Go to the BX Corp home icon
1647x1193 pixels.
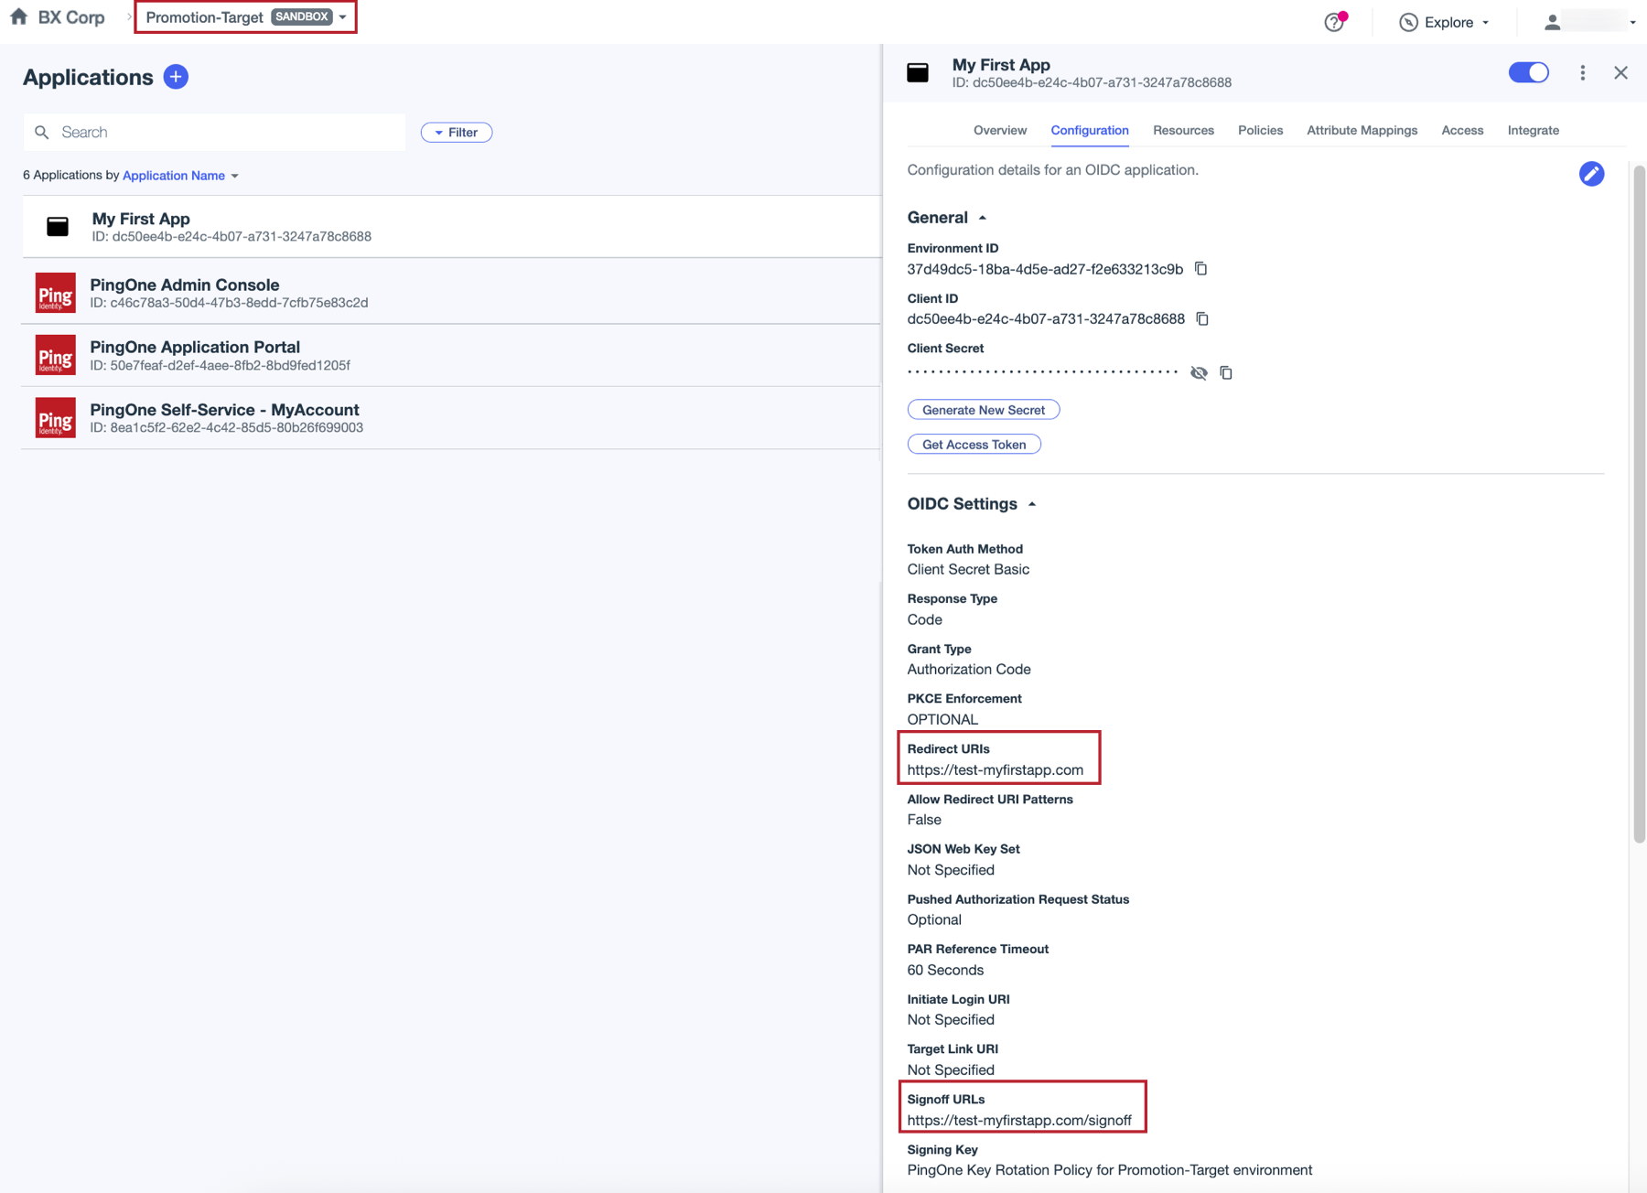[x=18, y=16]
